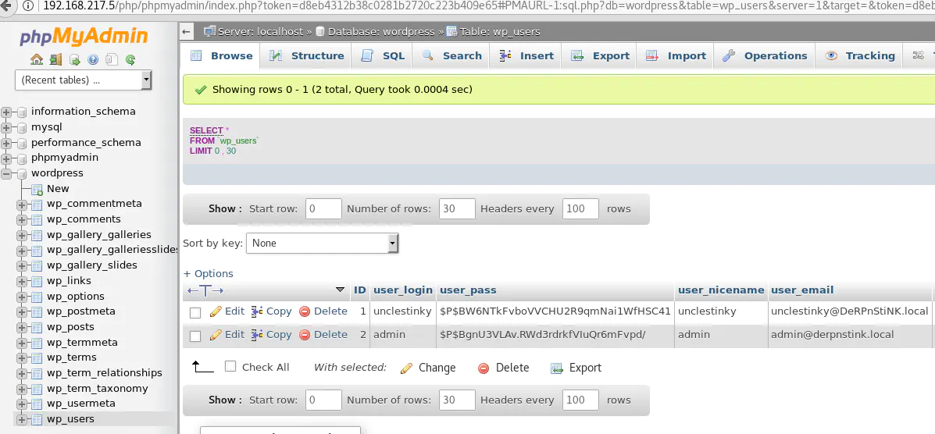Expand the wp_users table node
Screen dimensions: 935x434
(x=22, y=419)
